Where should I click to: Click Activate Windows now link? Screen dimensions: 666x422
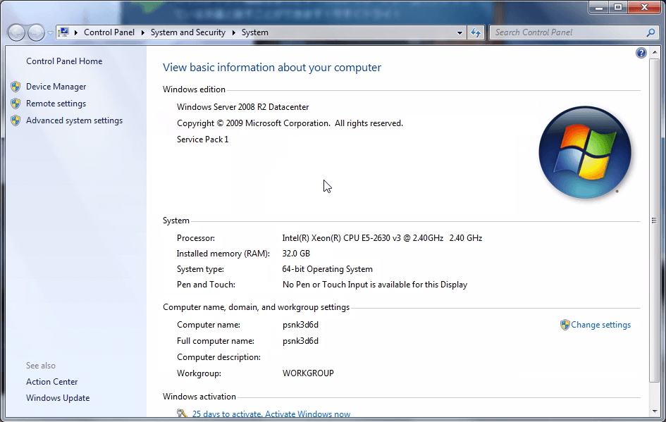pyautogui.click(x=308, y=414)
